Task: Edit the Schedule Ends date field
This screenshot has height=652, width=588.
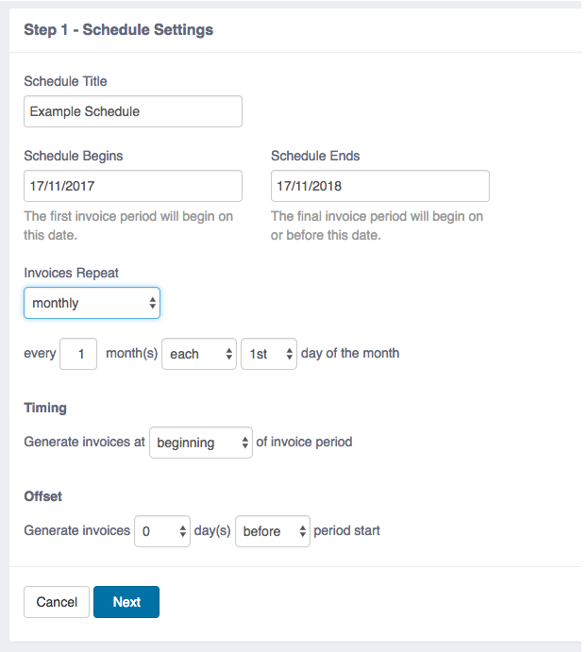Action: click(380, 186)
